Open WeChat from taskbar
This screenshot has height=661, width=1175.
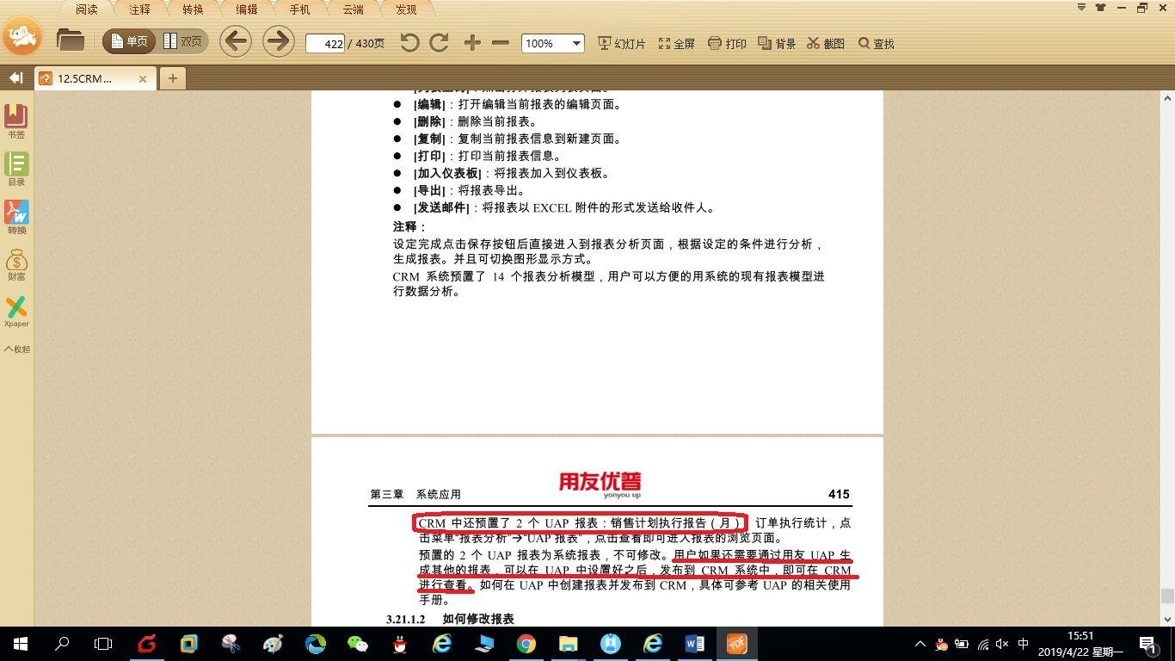click(358, 644)
